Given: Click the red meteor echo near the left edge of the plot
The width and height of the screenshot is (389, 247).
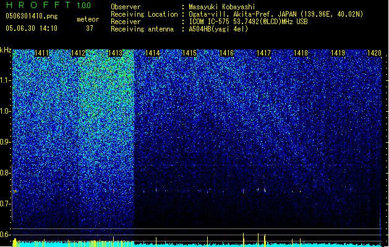Looking at the screenshot, I should coord(15,191).
